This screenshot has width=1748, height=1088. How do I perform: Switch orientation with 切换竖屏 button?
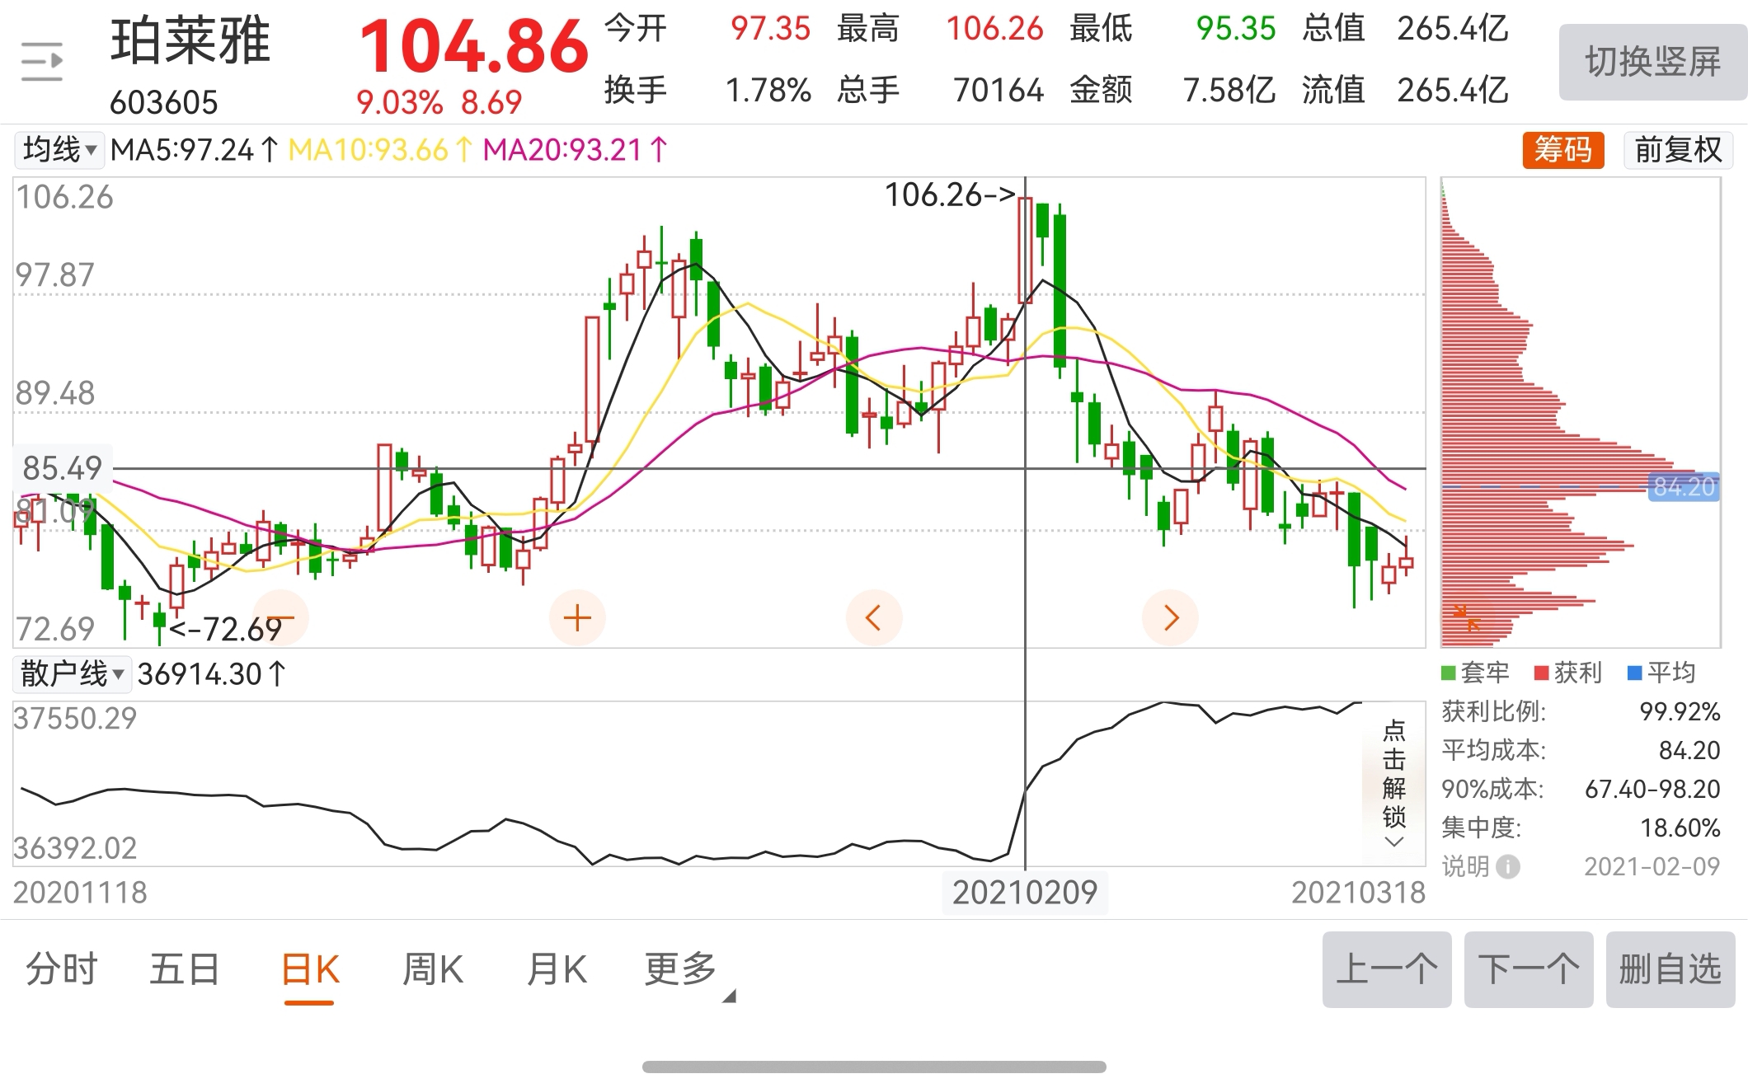click(x=1652, y=63)
